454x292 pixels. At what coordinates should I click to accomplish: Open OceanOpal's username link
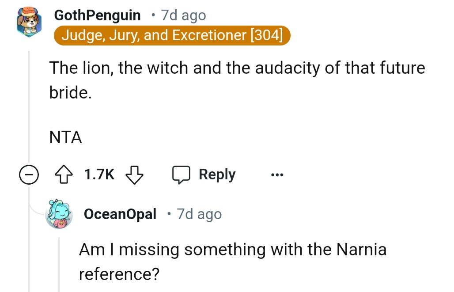[x=120, y=214]
